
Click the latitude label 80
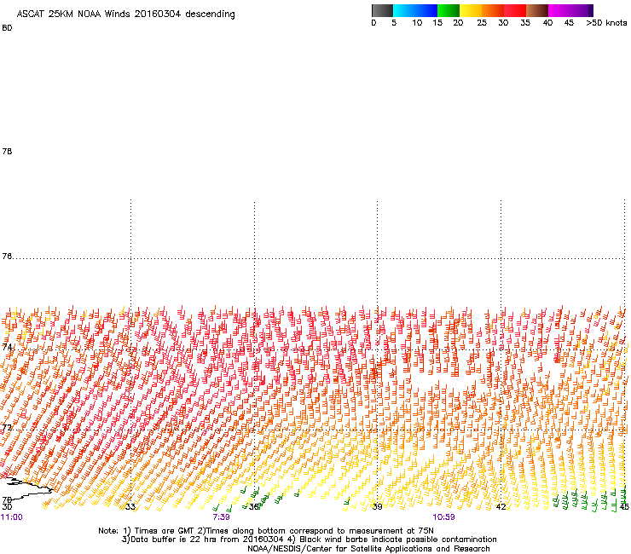[x=7, y=28]
